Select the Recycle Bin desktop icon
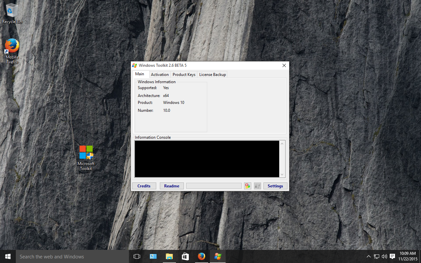Image resolution: width=421 pixels, height=263 pixels. click(x=12, y=14)
